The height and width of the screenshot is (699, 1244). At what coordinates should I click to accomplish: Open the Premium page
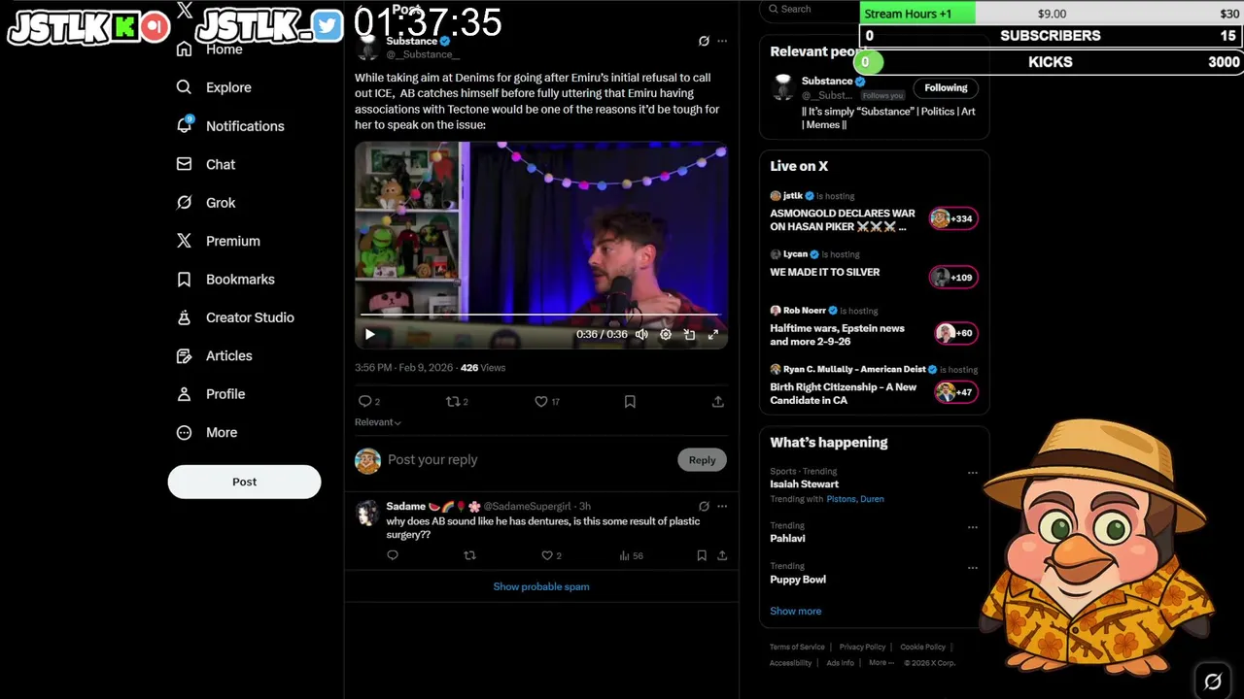pos(219,241)
